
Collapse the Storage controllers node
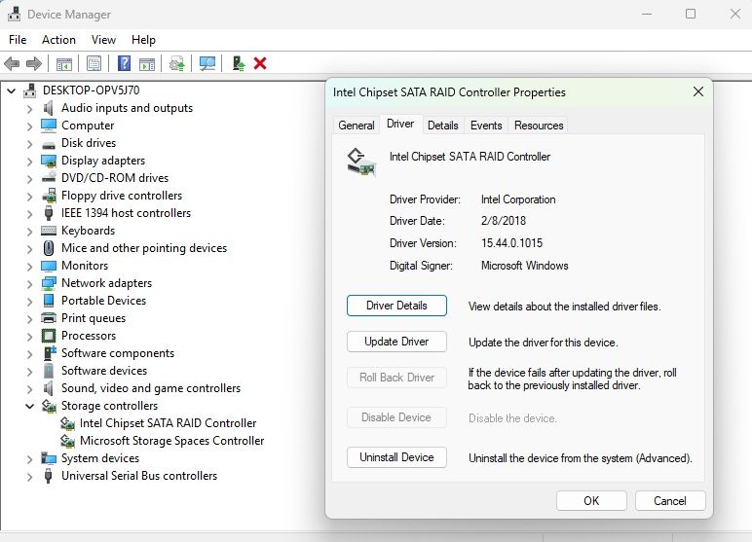29,406
